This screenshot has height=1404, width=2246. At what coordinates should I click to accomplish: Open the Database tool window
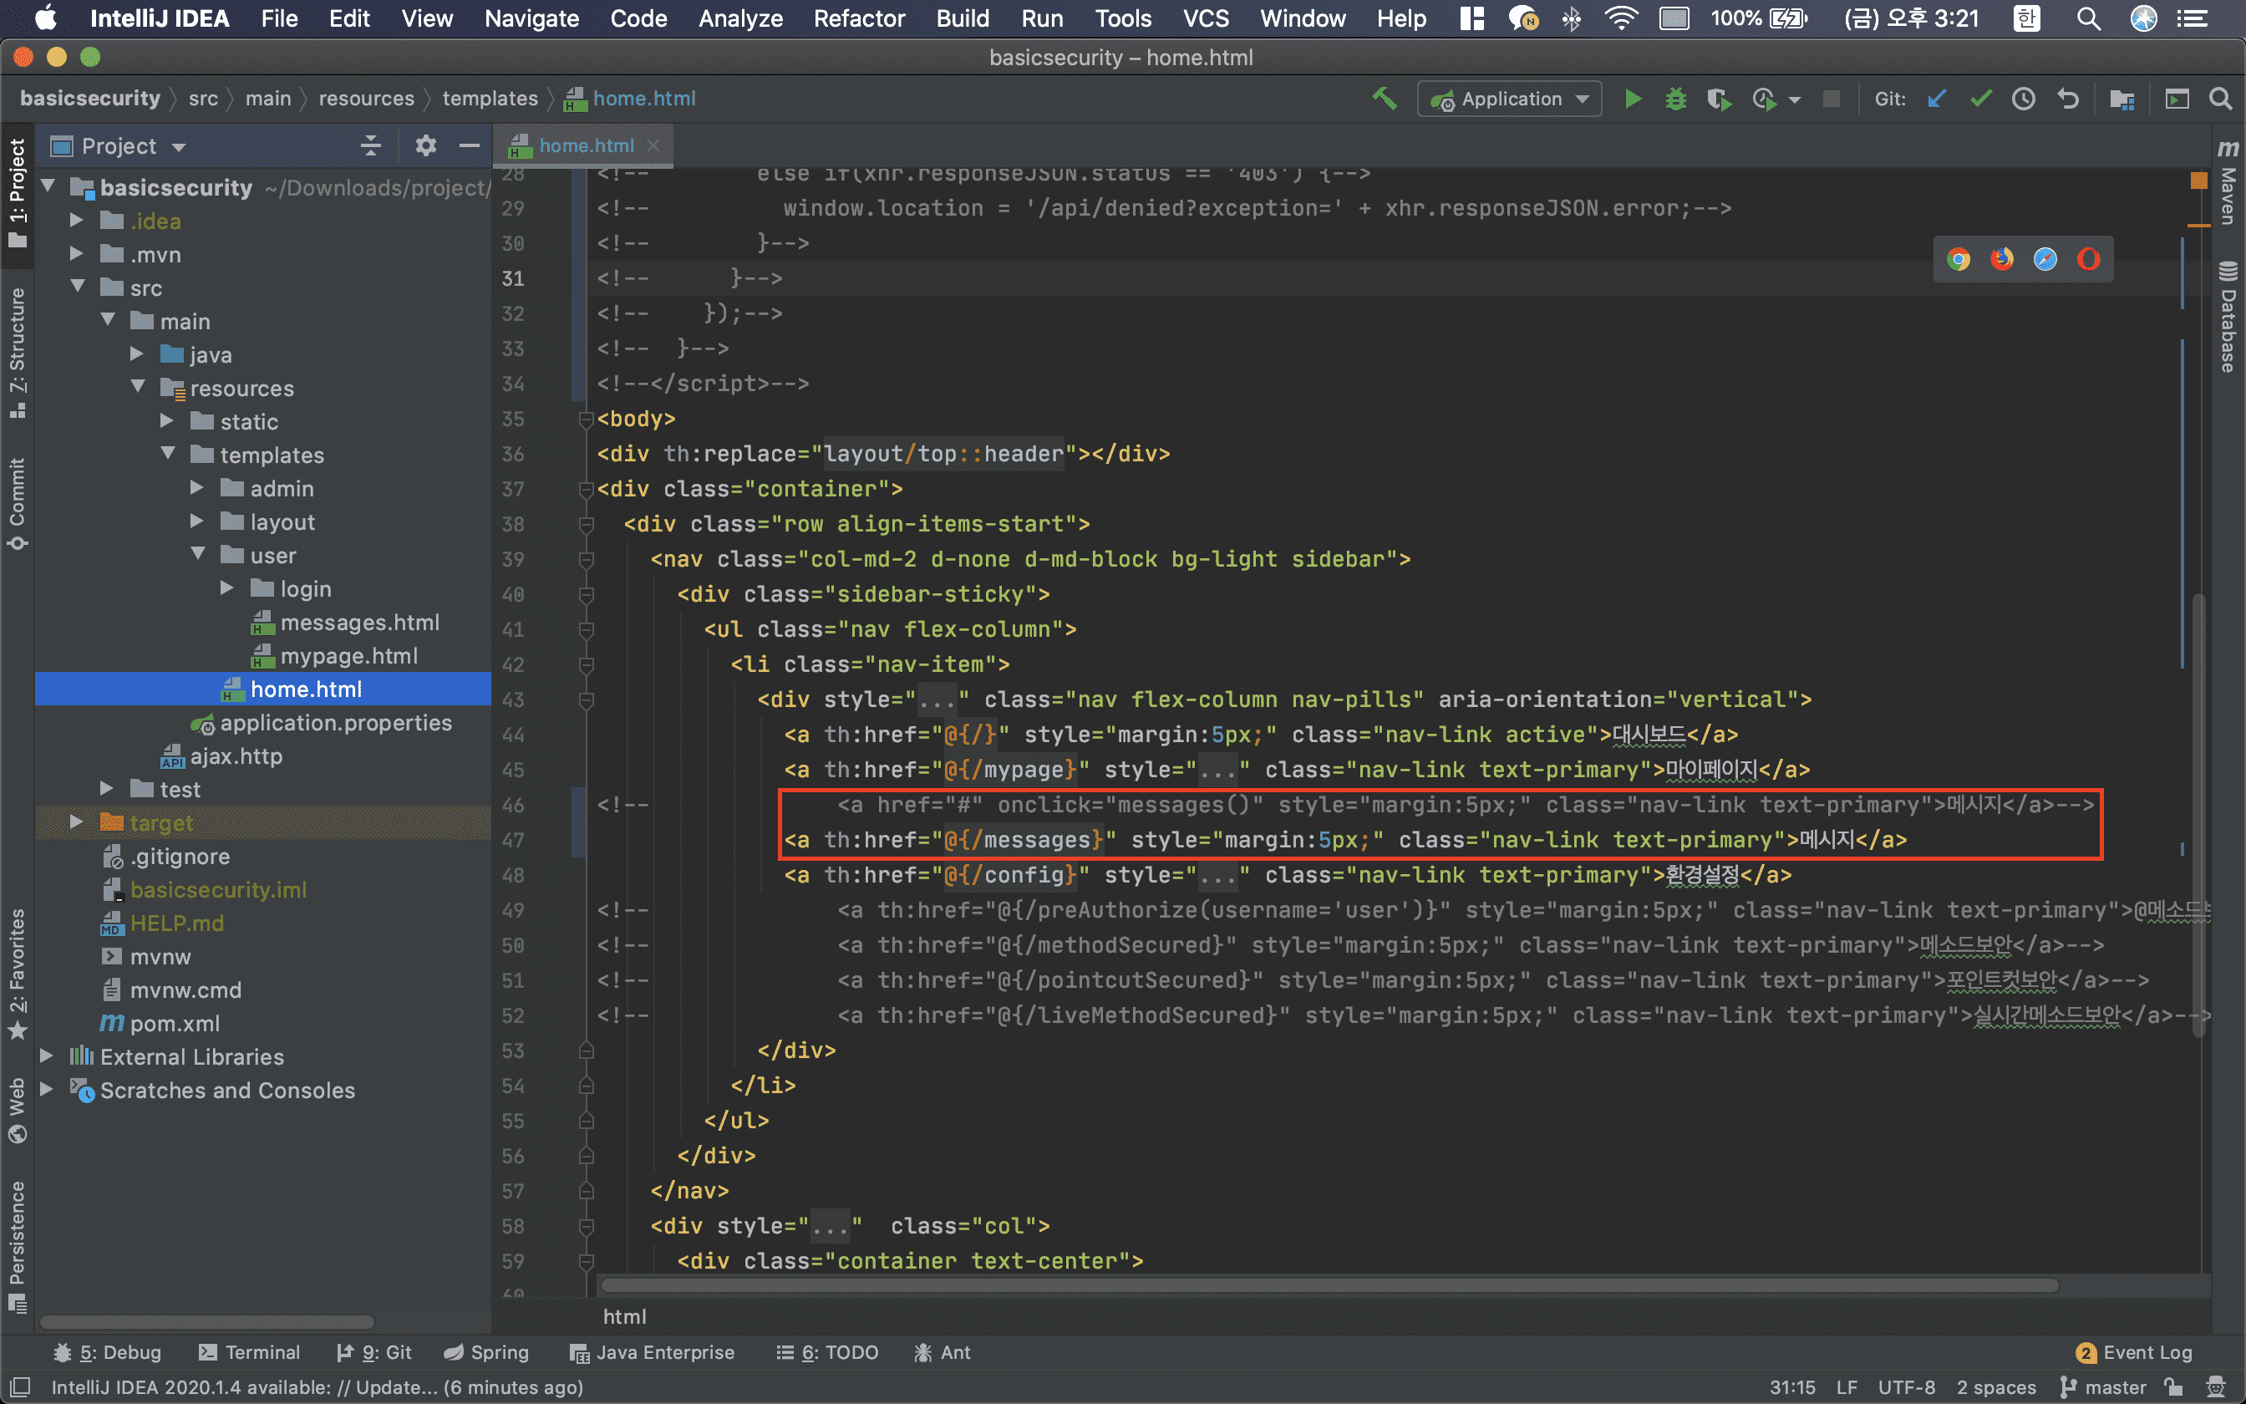tap(2228, 318)
